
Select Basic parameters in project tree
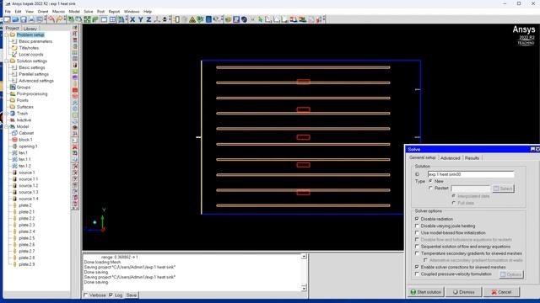tap(35, 41)
